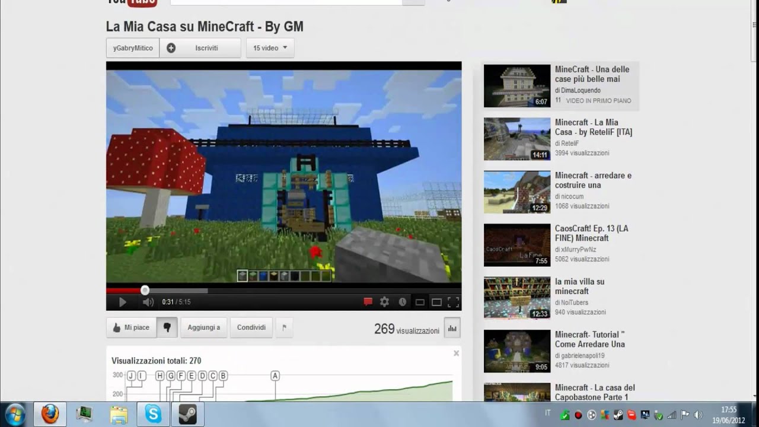
Task: Select chart marker H
Action: [x=160, y=375]
